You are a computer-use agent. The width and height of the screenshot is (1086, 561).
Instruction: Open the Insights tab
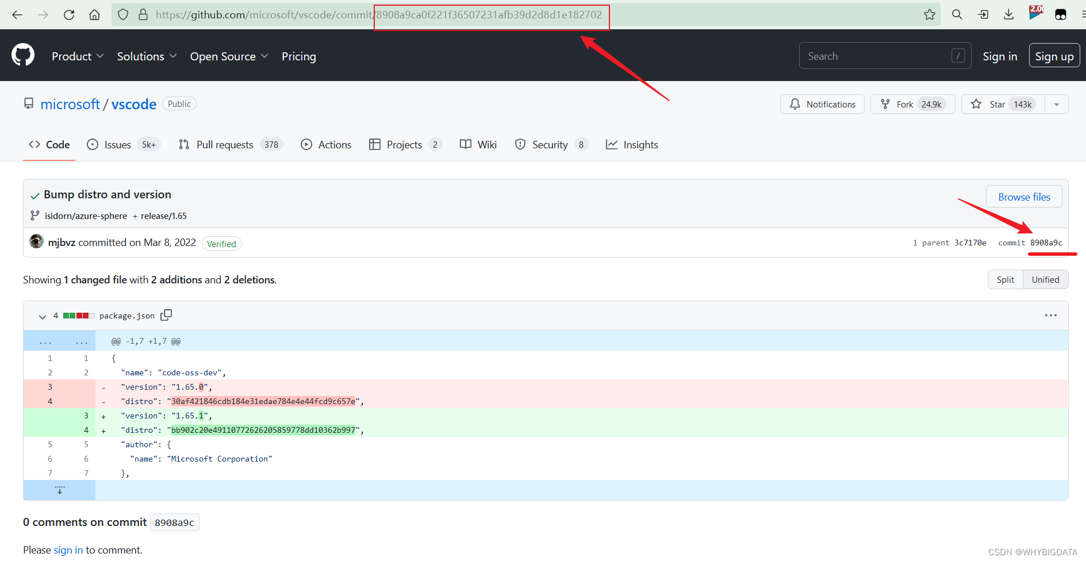(632, 145)
